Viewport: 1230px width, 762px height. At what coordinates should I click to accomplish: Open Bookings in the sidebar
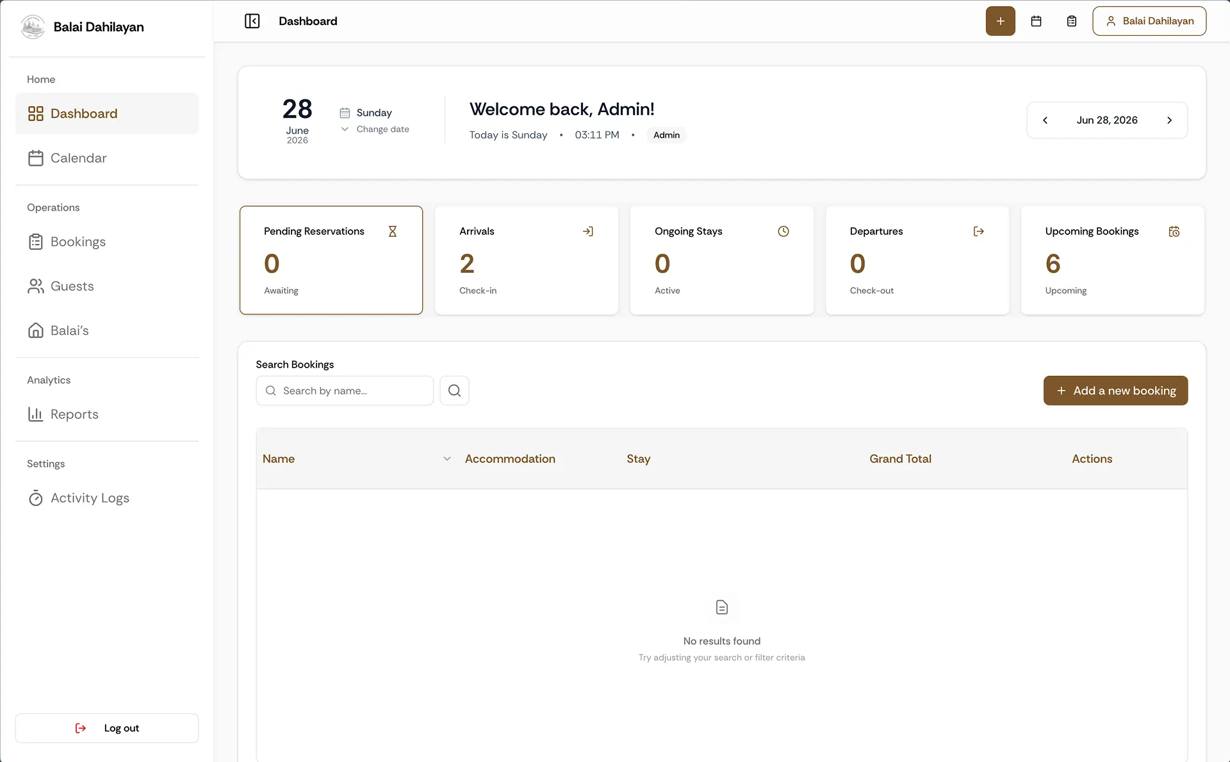pos(107,242)
